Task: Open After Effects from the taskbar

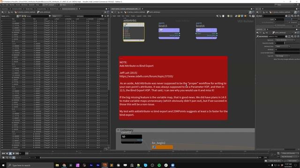Action: click(x=91, y=165)
